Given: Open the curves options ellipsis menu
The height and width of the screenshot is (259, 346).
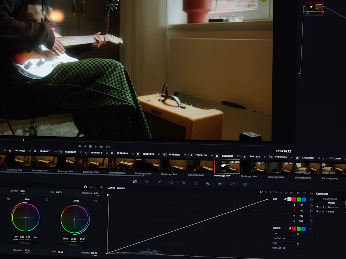Looking at the screenshot, I should tap(311, 193).
